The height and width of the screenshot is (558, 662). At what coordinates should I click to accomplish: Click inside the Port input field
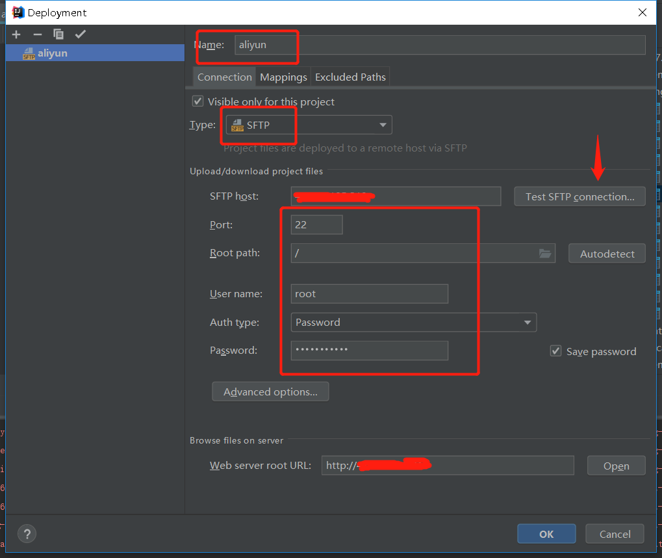pyautogui.click(x=316, y=224)
